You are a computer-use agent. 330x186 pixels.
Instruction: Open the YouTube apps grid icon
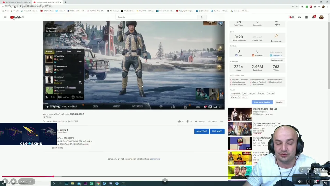coord(306,17)
